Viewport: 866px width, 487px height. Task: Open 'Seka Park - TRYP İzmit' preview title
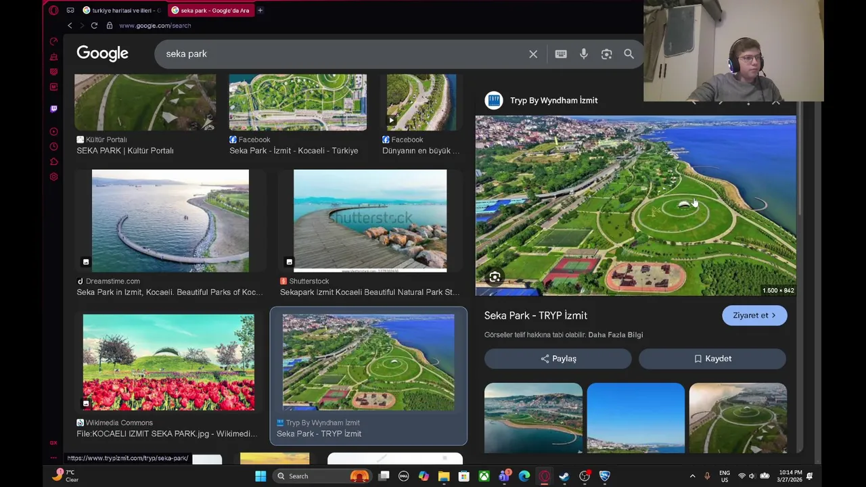coord(536,315)
